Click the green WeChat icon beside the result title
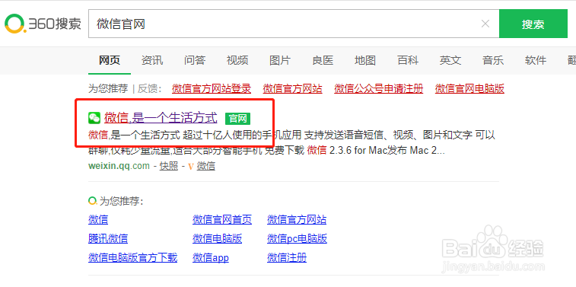The height and width of the screenshot is (287, 576). [94, 118]
